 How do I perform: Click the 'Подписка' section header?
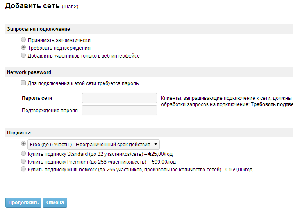(x=19, y=133)
